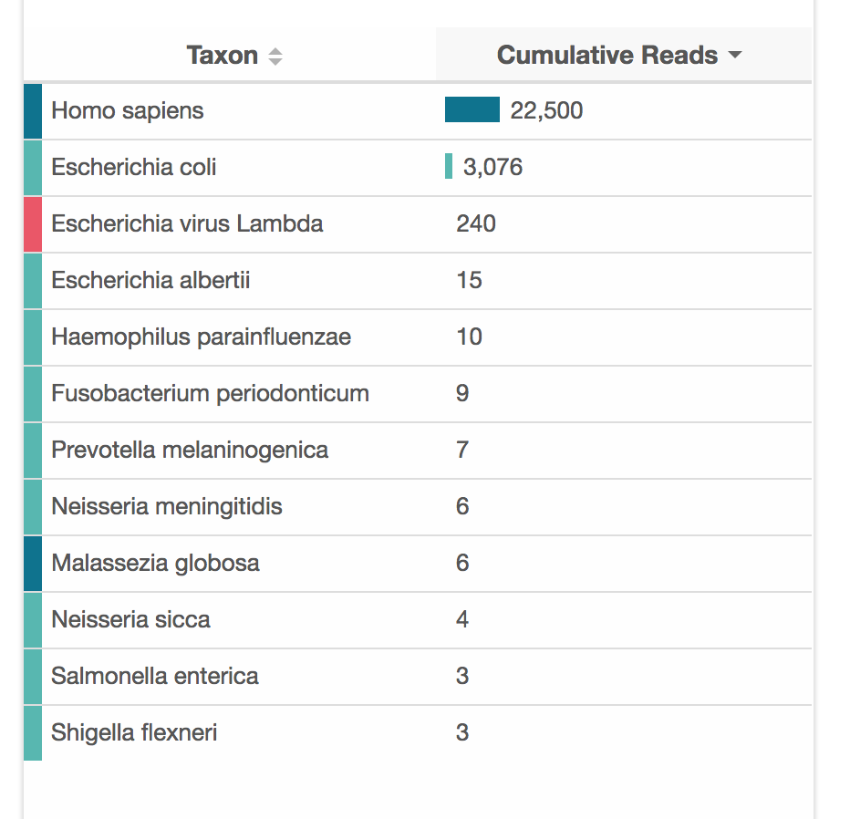Open the Cumulative Reads sort dropdown arrow
The image size is (850, 819).
coord(735,56)
